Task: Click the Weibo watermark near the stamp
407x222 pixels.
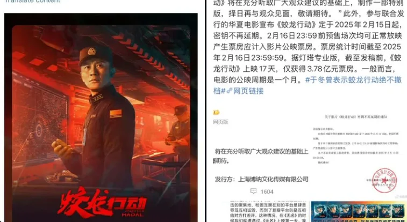Action: click(402, 197)
